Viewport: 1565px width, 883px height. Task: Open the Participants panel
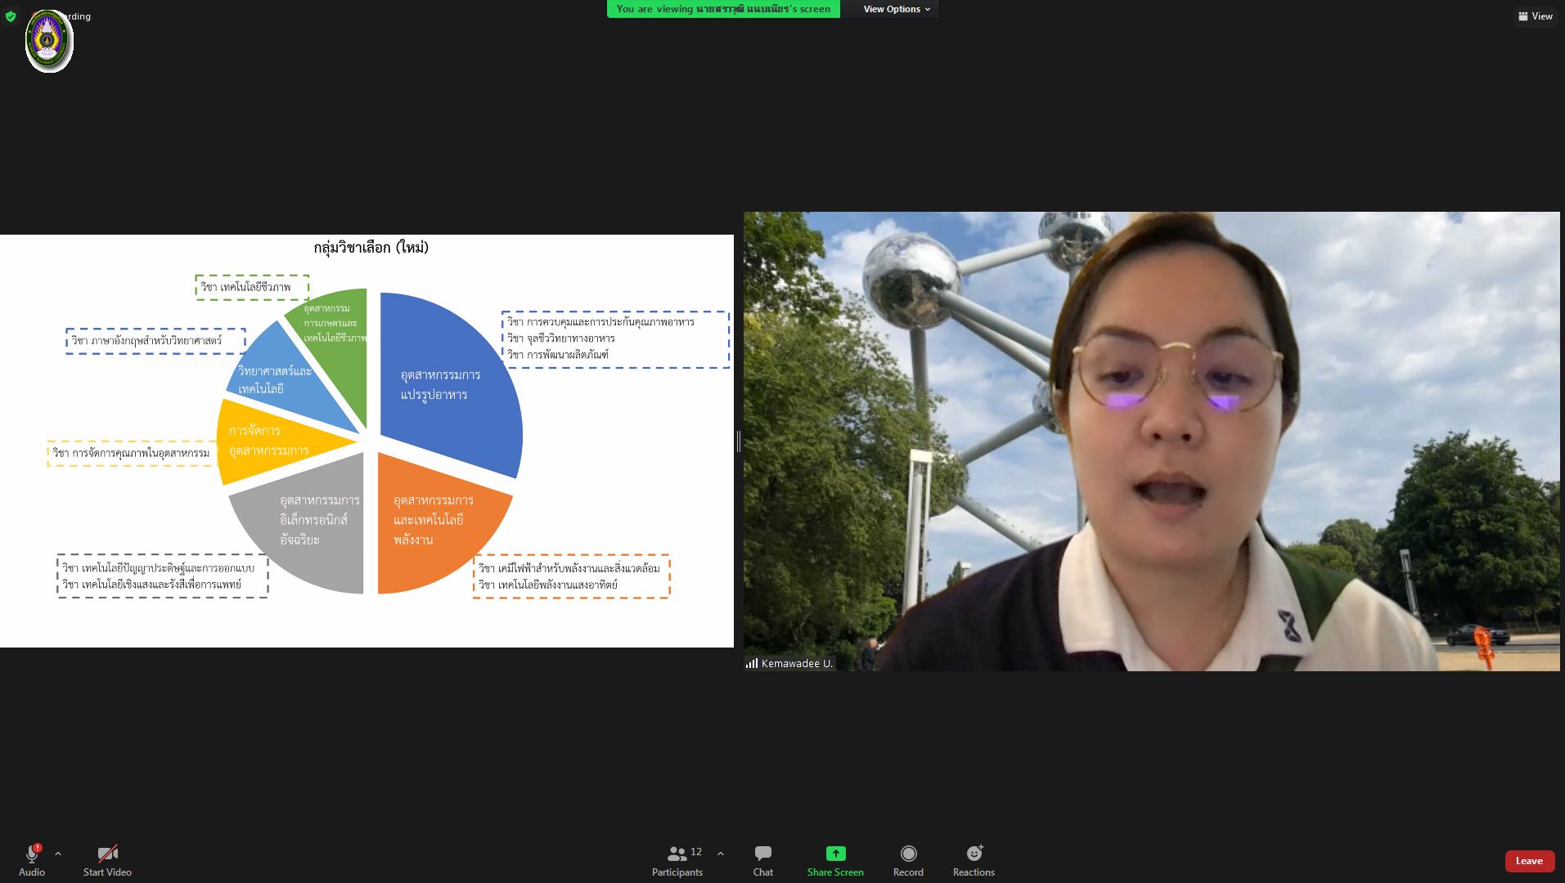677,860
